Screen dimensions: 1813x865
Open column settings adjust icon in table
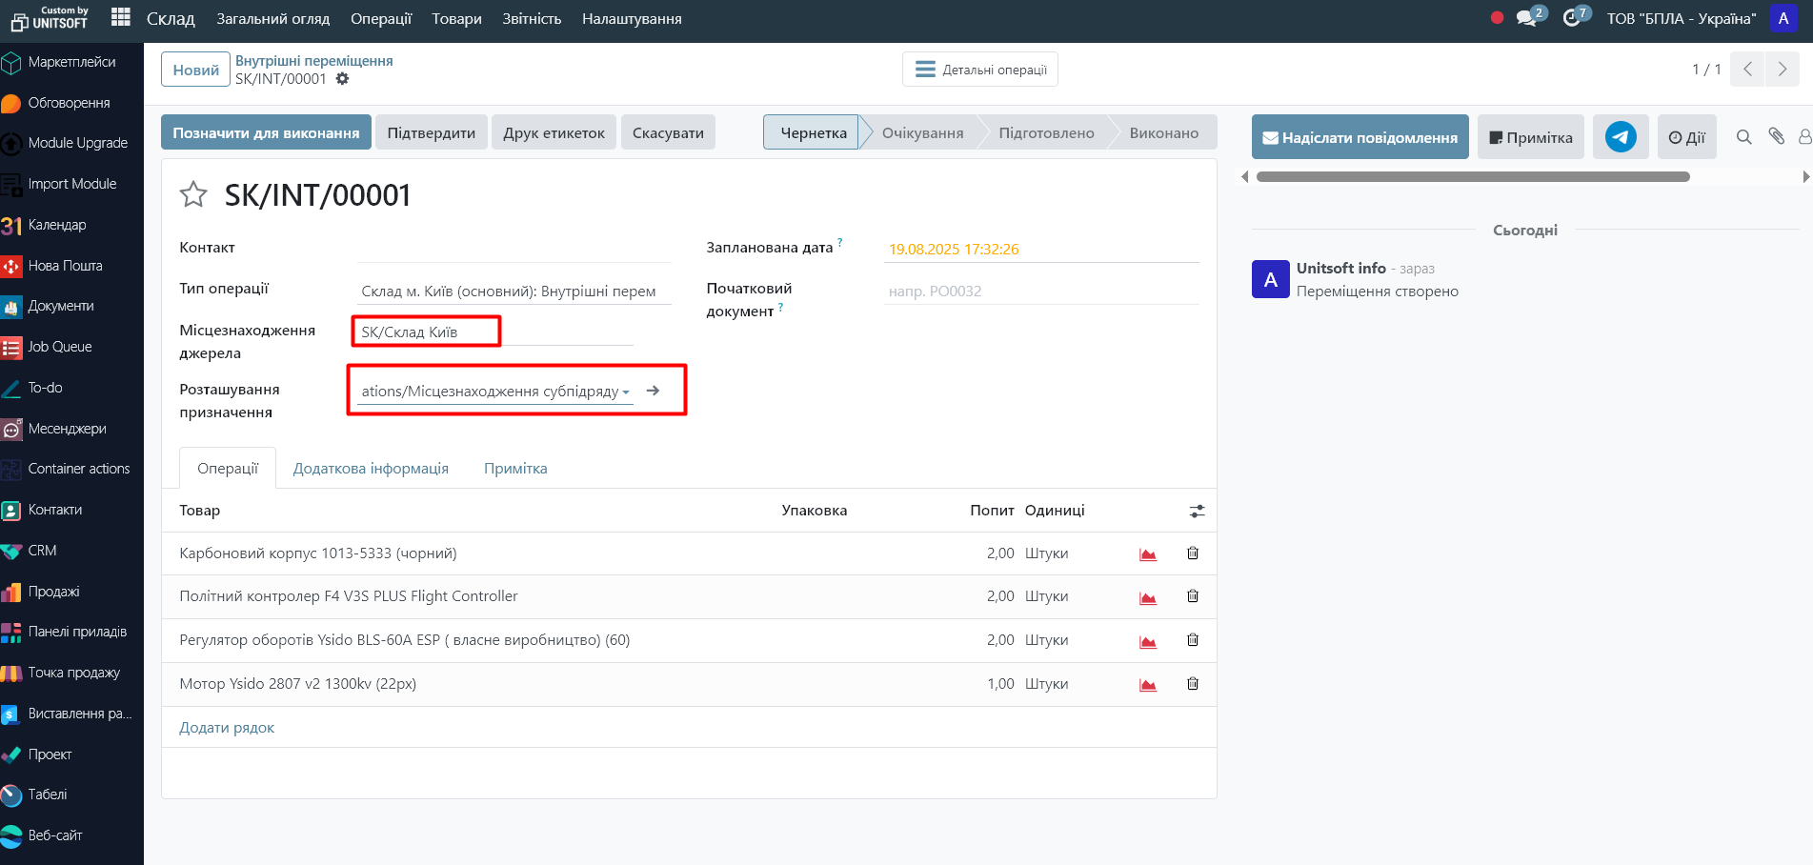1197,512
